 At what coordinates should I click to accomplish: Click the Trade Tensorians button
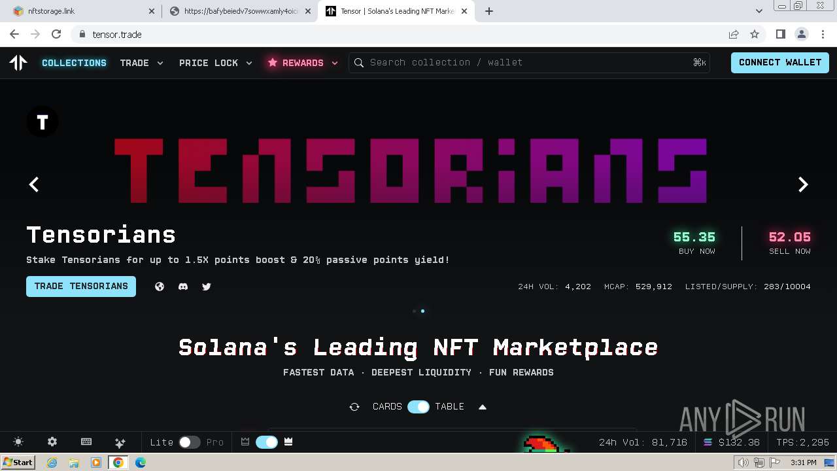81,287
